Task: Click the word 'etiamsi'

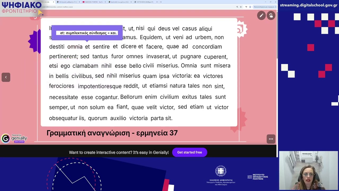Action: tap(158, 86)
